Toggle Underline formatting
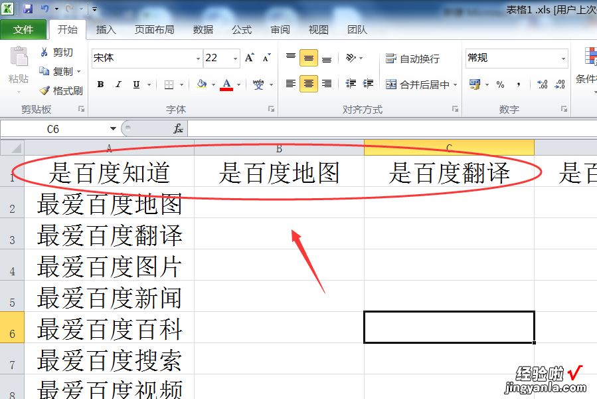This screenshot has width=597, height=399. [136, 84]
